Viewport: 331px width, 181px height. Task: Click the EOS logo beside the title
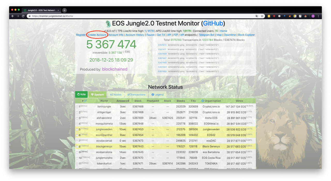click(x=108, y=24)
